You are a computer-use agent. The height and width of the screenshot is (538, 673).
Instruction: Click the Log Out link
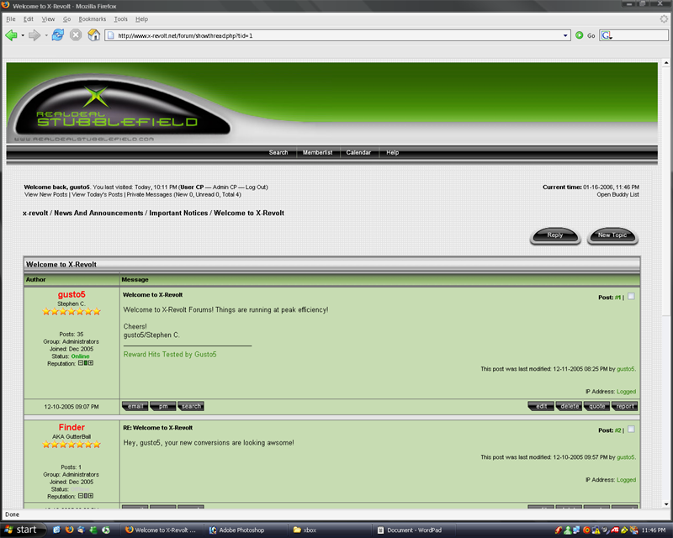click(x=256, y=187)
